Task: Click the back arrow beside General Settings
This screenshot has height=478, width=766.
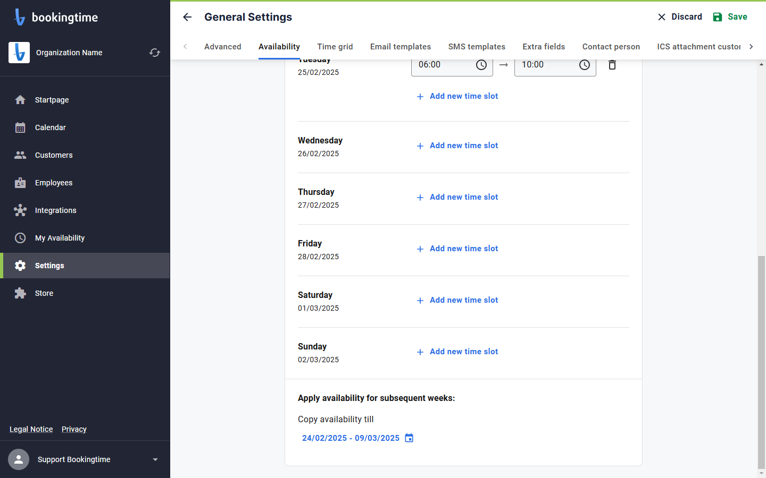Action: click(x=187, y=17)
